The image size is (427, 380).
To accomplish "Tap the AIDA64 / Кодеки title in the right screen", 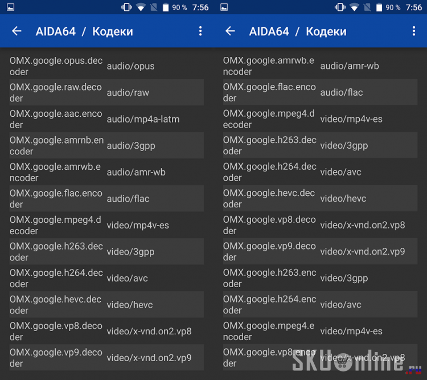I will coord(298,31).
